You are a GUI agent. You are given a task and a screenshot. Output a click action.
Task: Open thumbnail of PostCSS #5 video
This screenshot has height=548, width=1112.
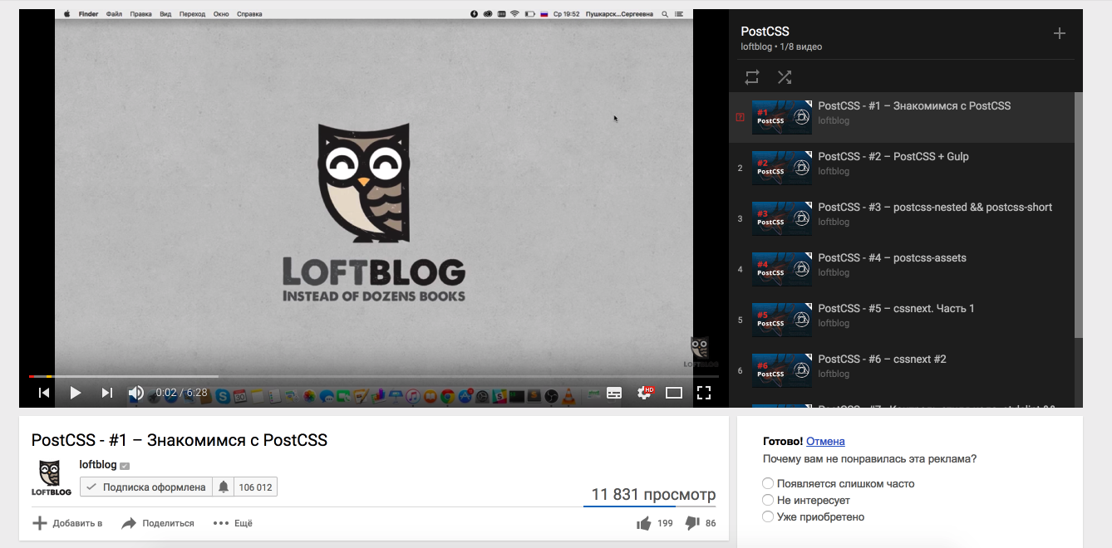pos(782,320)
